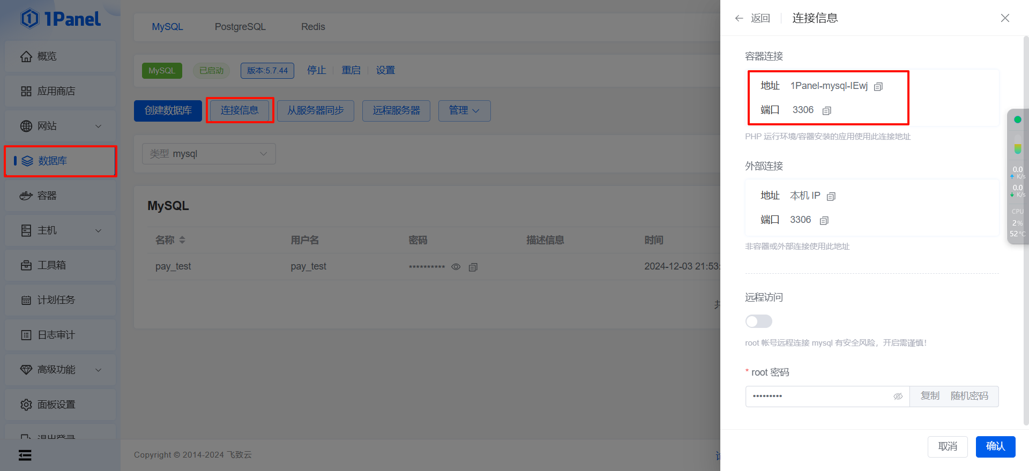This screenshot has width=1029, height=471.
Task: Toggle 远程访问 remote access switch
Action: point(758,321)
